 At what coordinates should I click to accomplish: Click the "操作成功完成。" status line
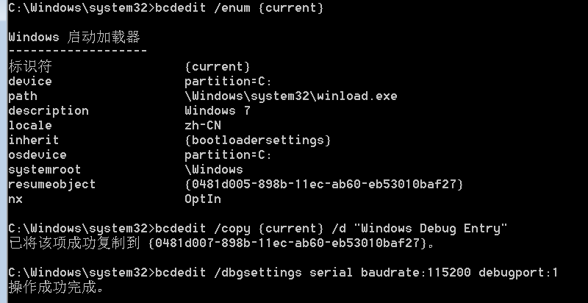point(55,288)
